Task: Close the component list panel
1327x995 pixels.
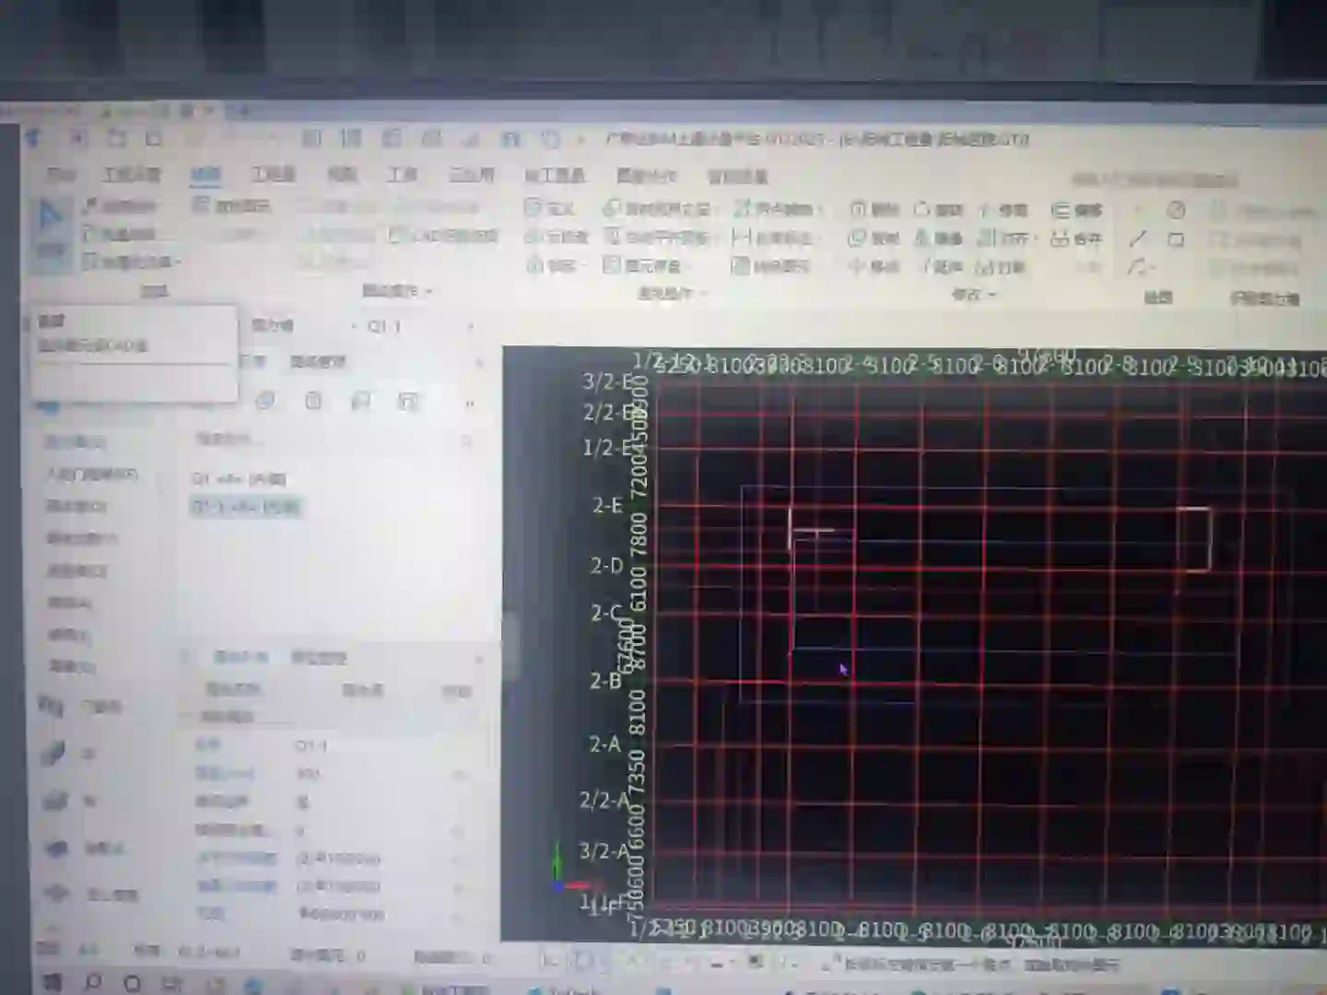Action: pyautogui.click(x=479, y=362)
